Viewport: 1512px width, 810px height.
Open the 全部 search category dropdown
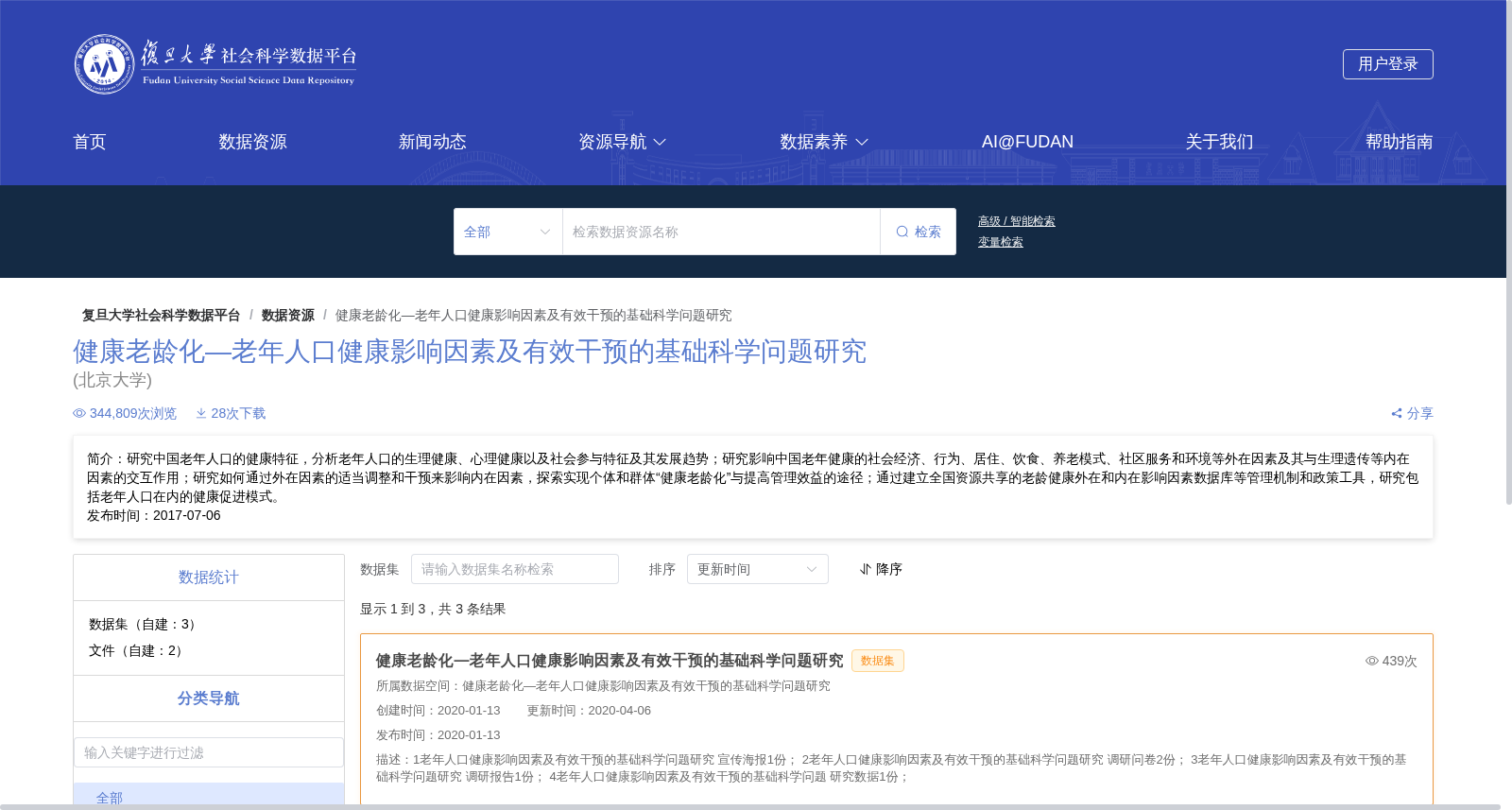pos(508,232)
